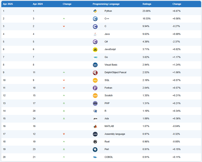This screenshot has height=162, width=202.
Task: Click the Python logo icon
Action: pos(95,11)
